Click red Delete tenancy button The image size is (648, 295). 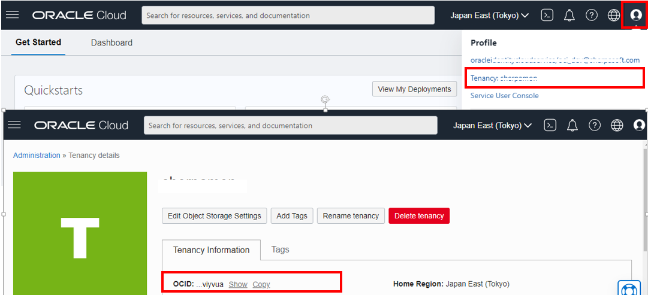[419, 216]
